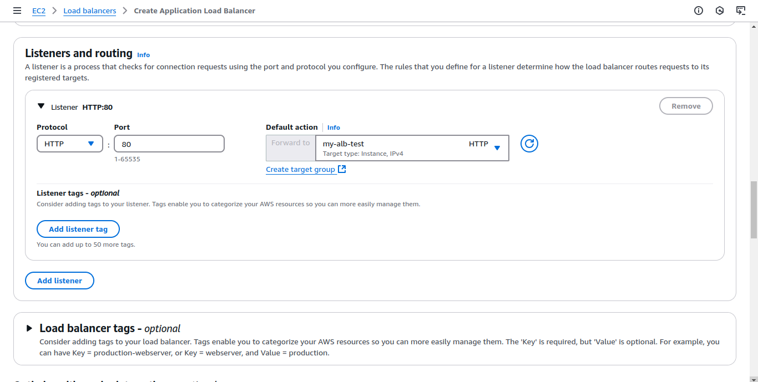
Task: Click the info circle icon in top bar
Action: [x=699, y=11]
